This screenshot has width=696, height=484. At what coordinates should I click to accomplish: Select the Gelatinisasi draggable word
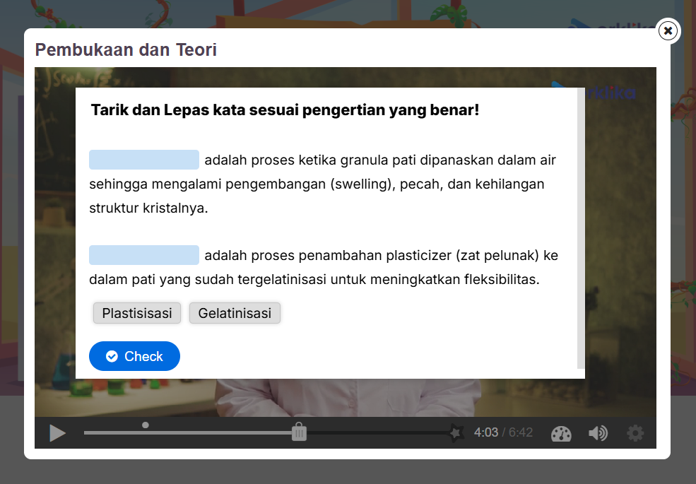235,313
